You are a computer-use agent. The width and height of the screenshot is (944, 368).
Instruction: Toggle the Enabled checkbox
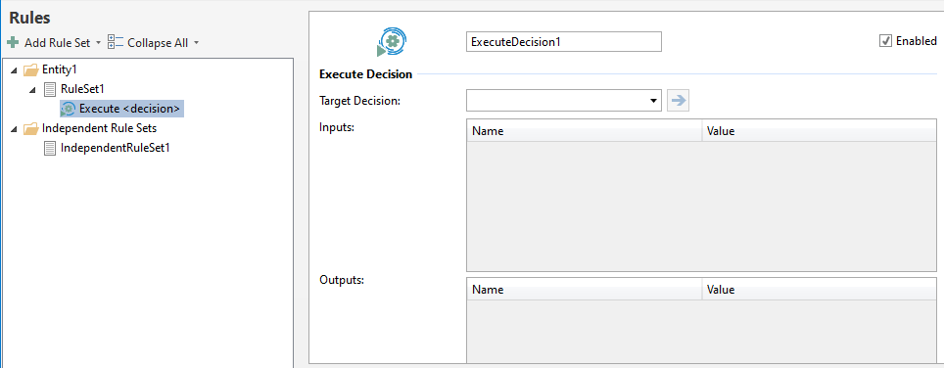point(885,41)
